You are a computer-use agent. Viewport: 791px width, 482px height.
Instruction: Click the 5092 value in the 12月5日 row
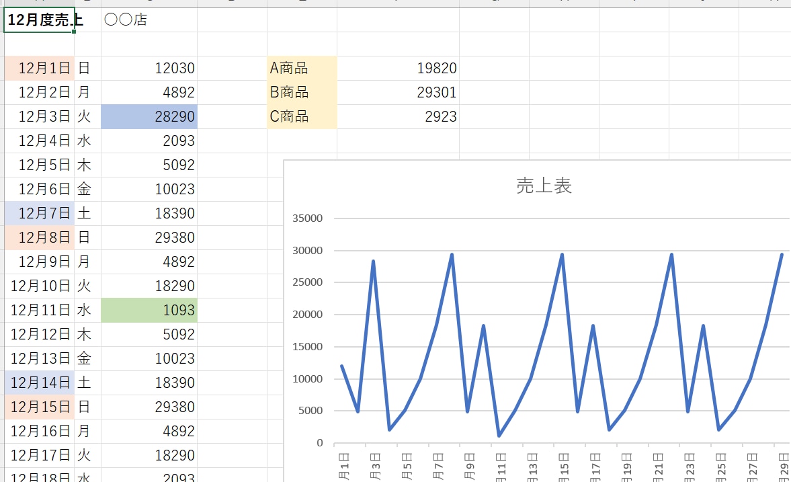pos(149,165)
